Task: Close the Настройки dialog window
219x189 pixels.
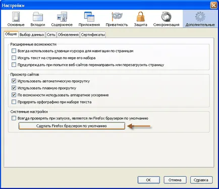Action: (x=213, y=6)
